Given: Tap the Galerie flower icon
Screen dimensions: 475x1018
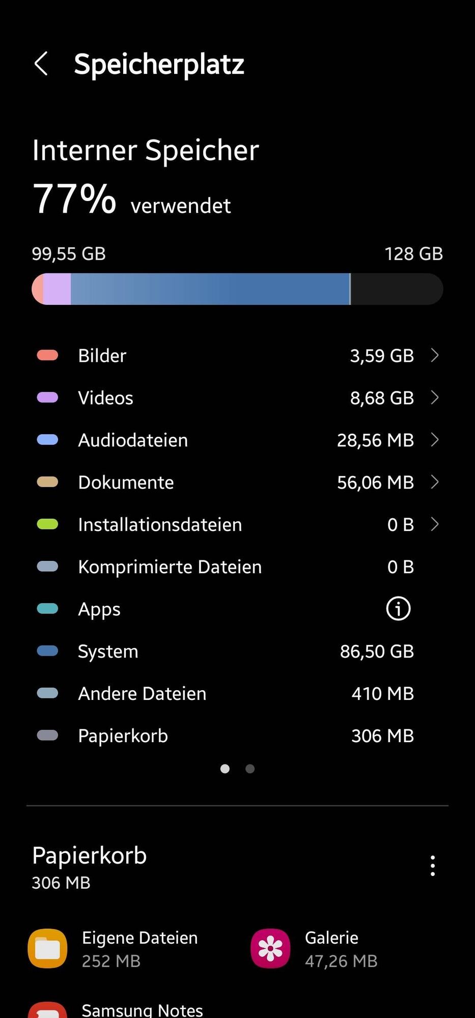Looking at the screenshot, I should coord(270,948).
